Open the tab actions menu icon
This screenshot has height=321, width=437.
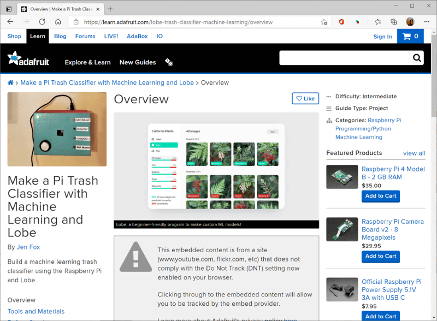pyautogui.click(x=9, y=9)
